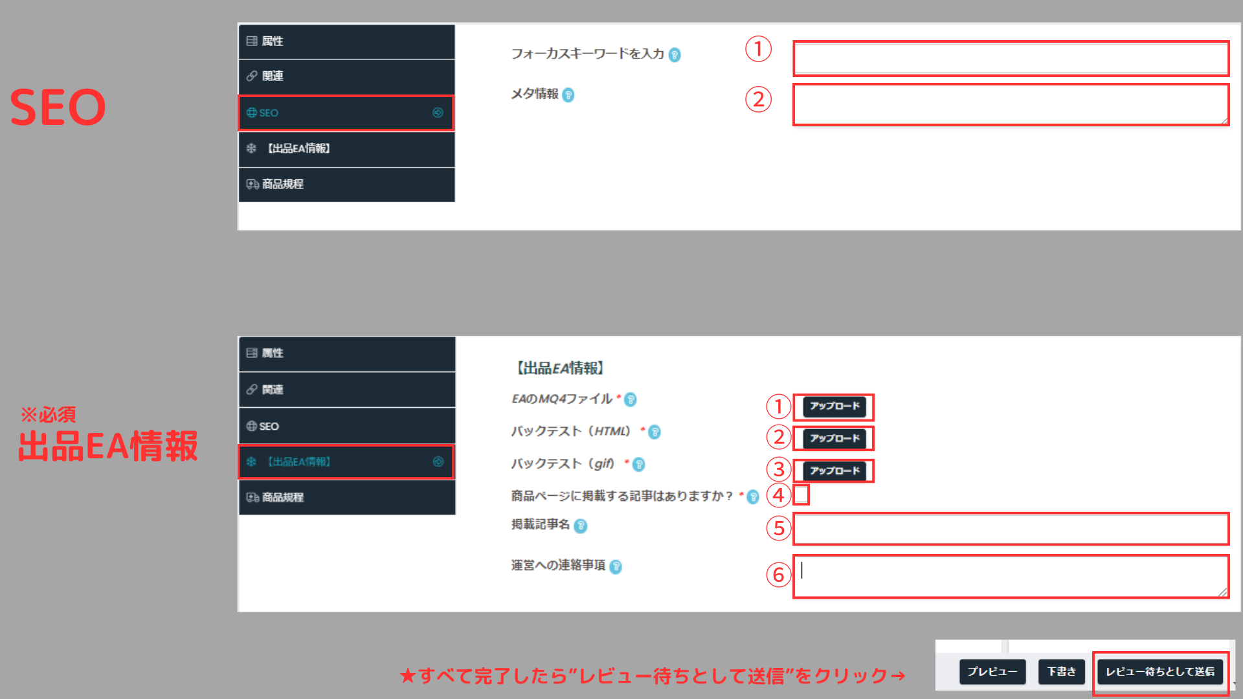Click into the focus keyword input field
The width and height of the screenshot is (1243, 699).
[x=1011, y=58]
